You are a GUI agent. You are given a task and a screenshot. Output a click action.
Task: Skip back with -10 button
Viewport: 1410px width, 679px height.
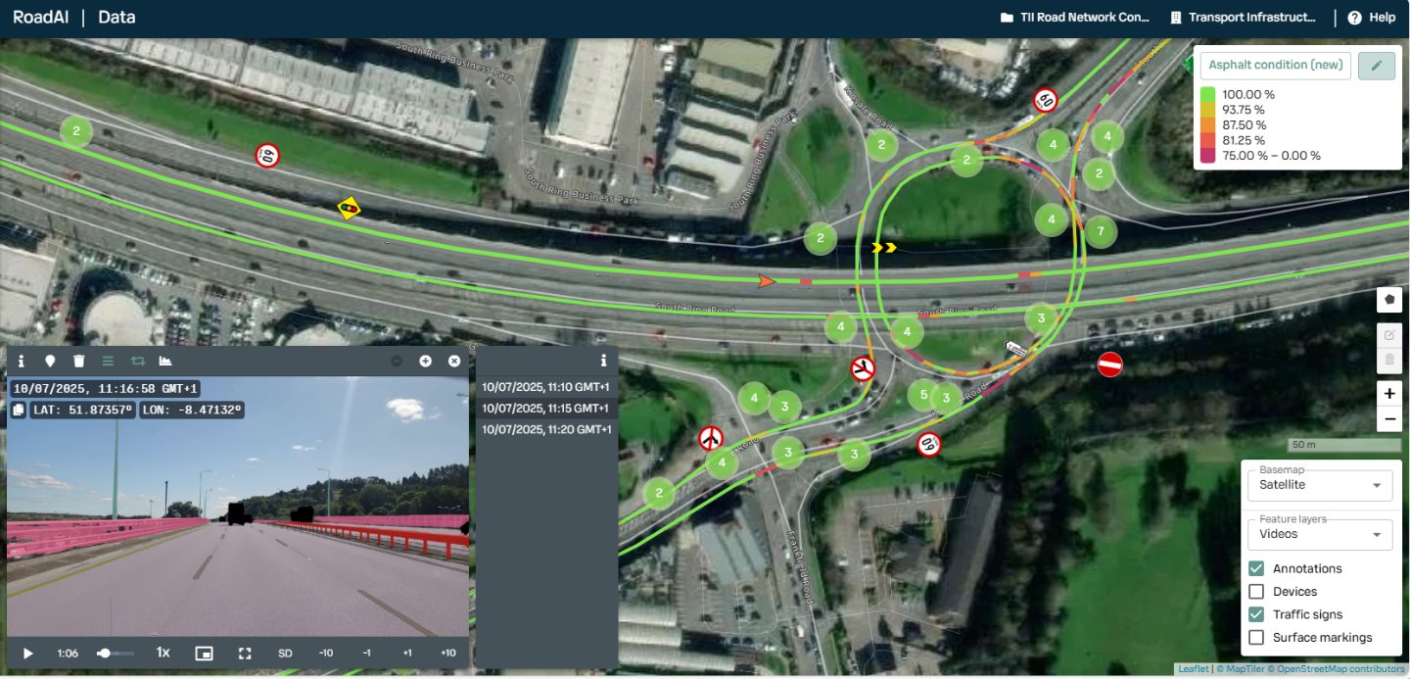pos(326,654)
